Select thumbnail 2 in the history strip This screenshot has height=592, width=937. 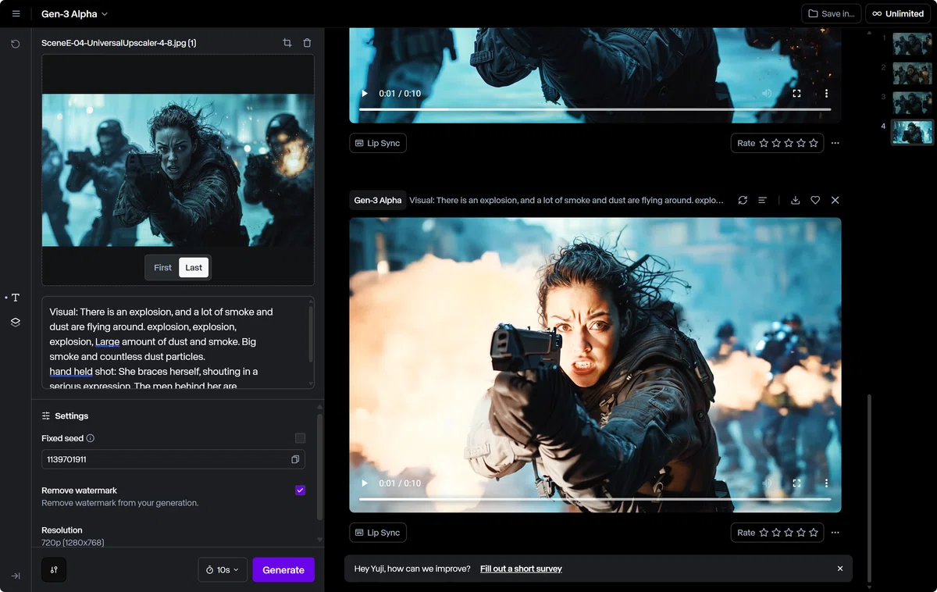pyautogui.click(x=912, y=73)
